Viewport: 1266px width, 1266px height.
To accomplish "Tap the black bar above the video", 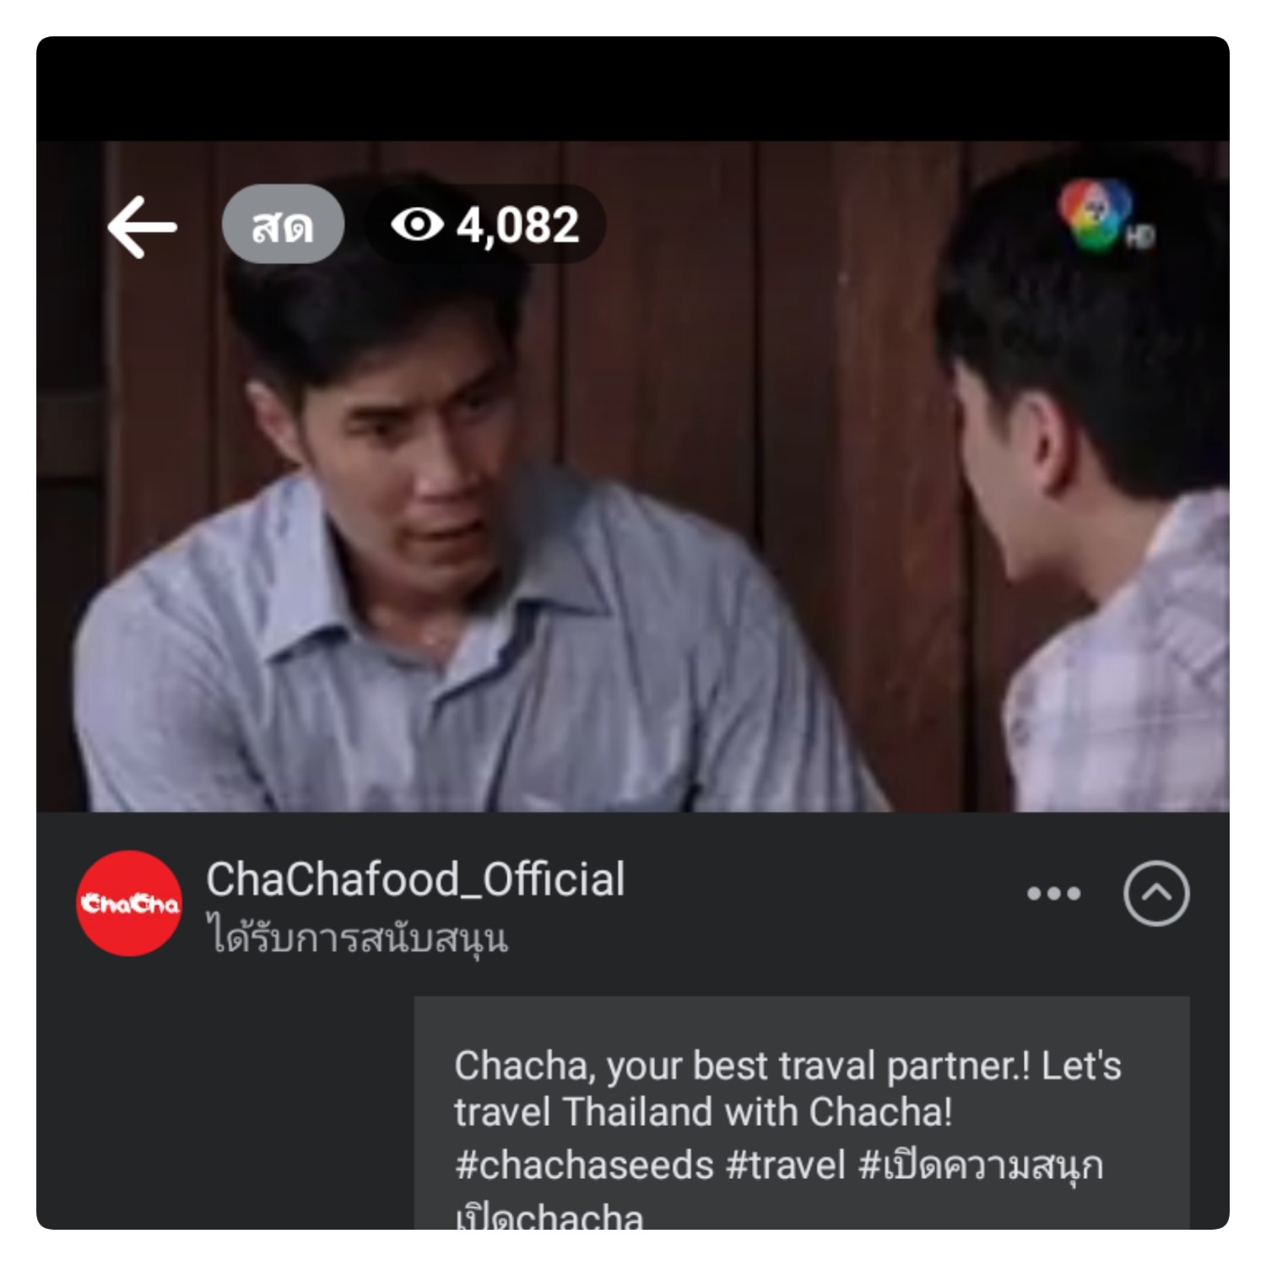I will click(633, 89).
